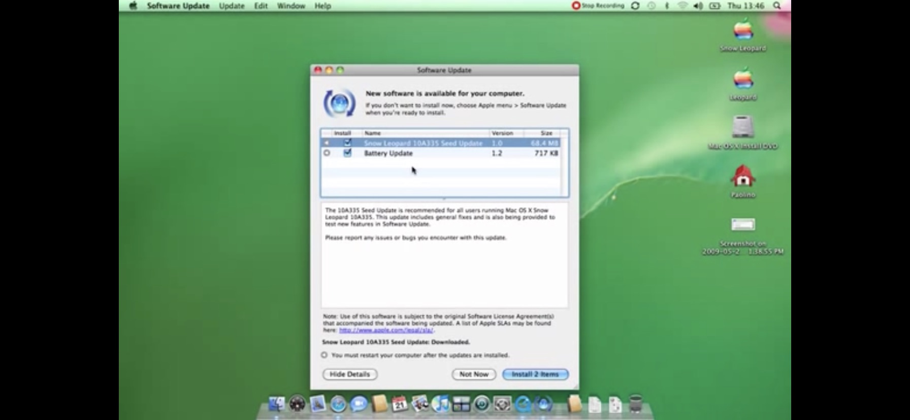Open Mail from the Dock
Screen dimensions: 910x420
[x=317, y=404]
